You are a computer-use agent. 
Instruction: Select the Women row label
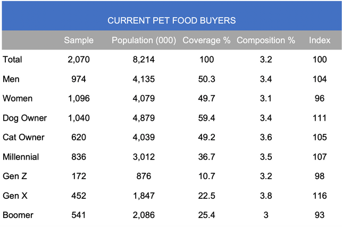coord(18,98)
